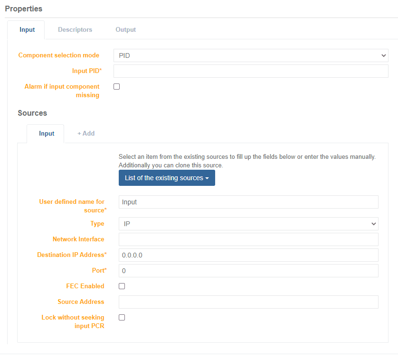Image resolution: width=398 pixels, height=357 pixels.
Task: Enable FEC for the input source
Action: [122, 286]
